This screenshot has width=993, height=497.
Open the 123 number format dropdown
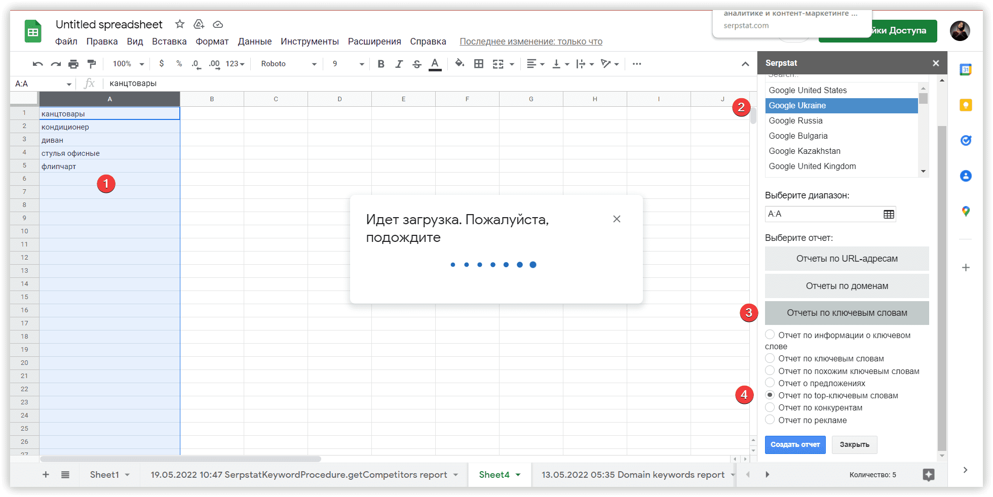click(x=235, y=64)
